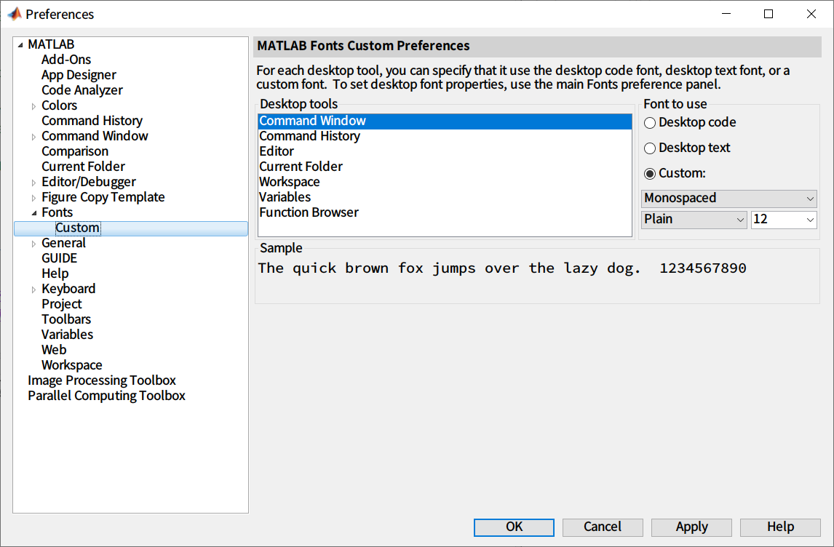Image resolution: width=834 pixels, height=547 pixels.
Task: Click the MATLAB logo icon in title bar
Action: tap(14, 14)
